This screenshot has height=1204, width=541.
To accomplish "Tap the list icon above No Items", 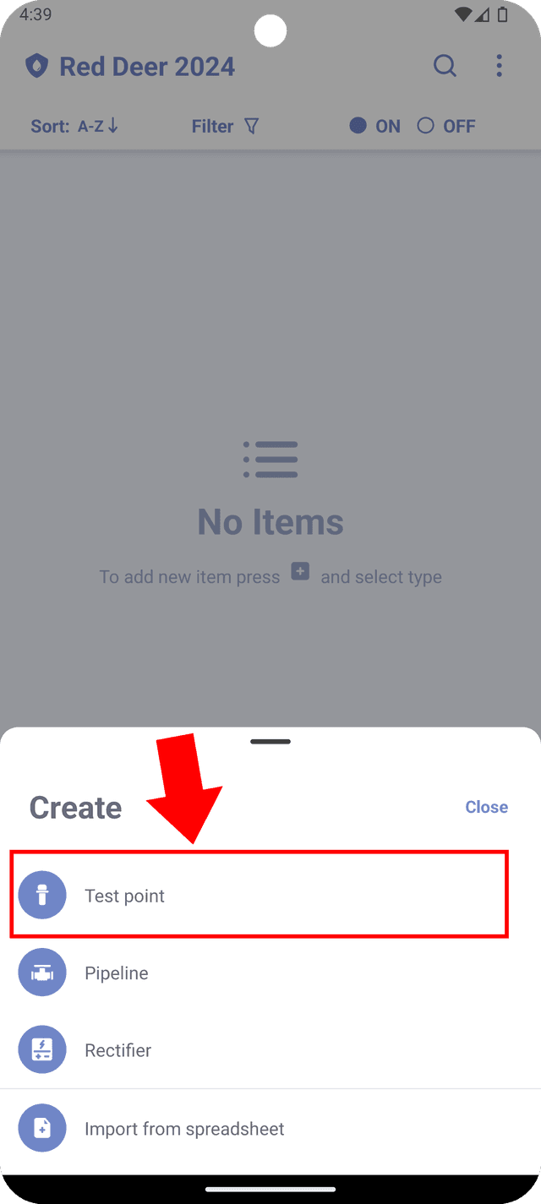I will pos(270,460).
